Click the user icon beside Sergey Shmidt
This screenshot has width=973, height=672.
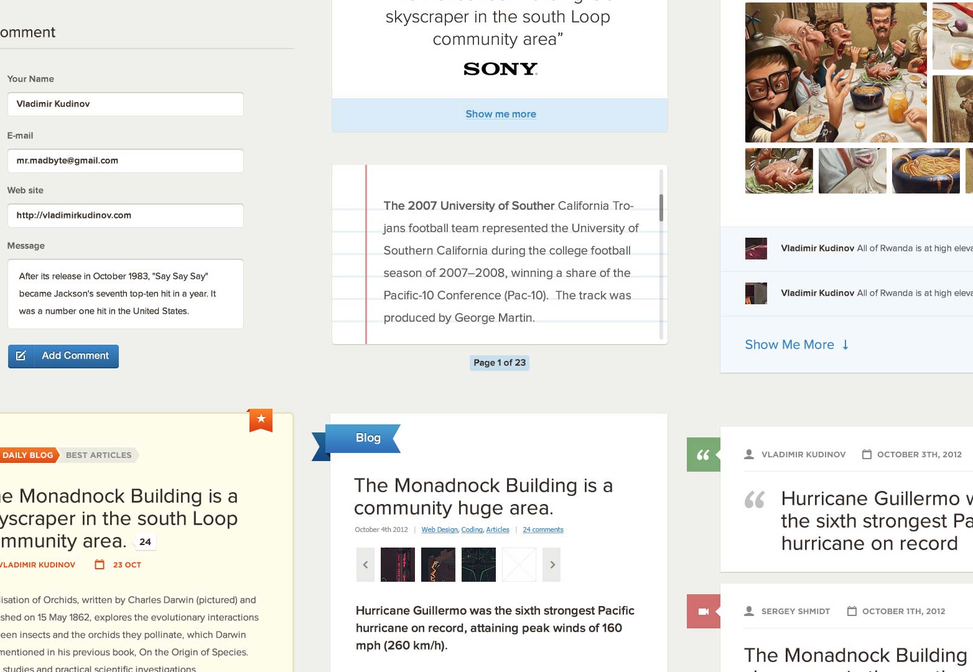click(749, 611)
